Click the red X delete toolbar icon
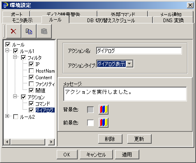This screenshot has height=163, width=196. pyautogui.click(x=14, y=31)
